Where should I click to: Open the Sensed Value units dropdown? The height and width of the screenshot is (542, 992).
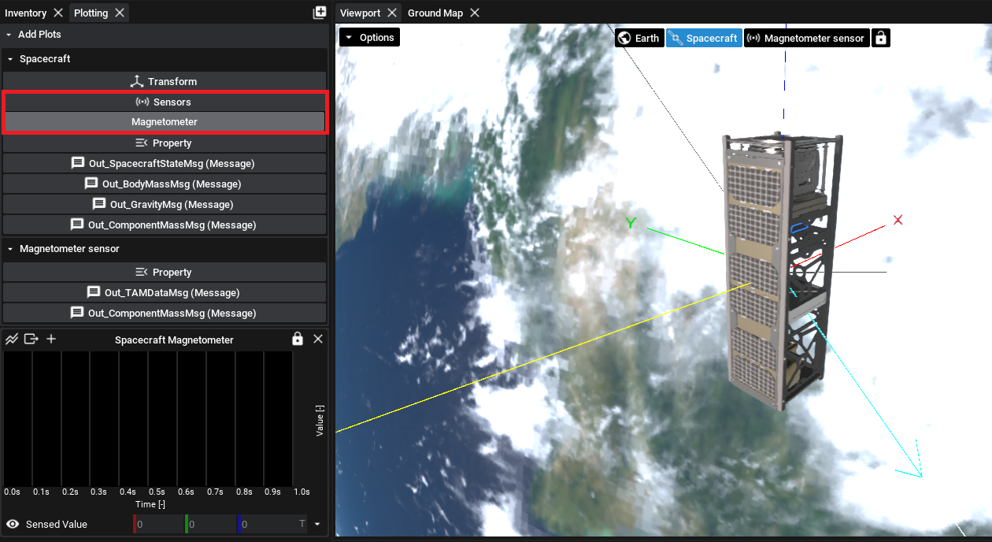click(x=317, y=524)
